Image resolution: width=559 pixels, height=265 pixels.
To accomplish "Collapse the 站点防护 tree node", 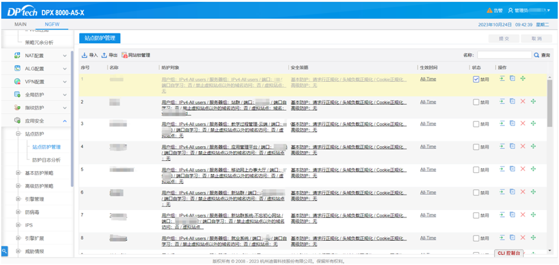I will coord(18,134).
